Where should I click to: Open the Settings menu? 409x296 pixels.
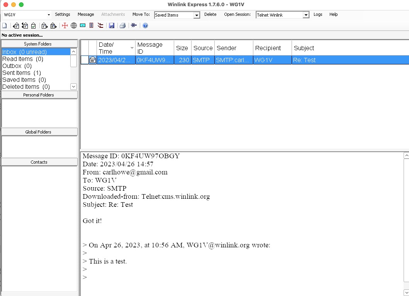coord(63,15)
